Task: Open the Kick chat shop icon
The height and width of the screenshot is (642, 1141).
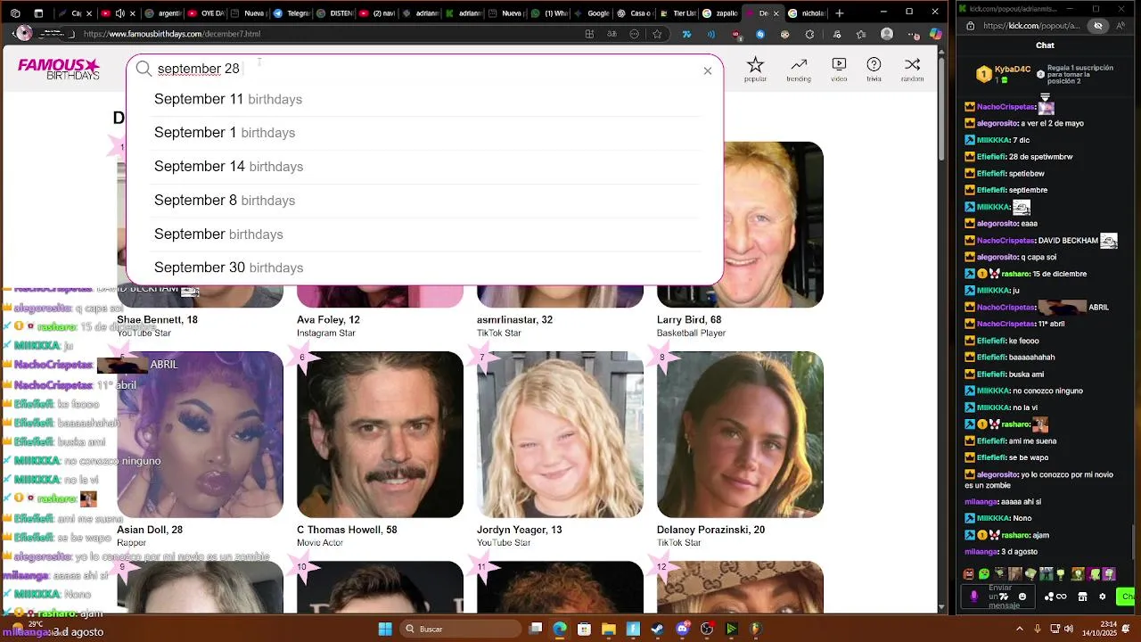Action: coord(1082,597)
